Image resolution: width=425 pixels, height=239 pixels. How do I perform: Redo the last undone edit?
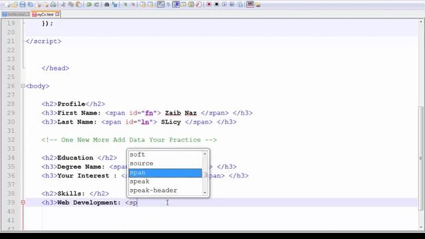point(96,5)
